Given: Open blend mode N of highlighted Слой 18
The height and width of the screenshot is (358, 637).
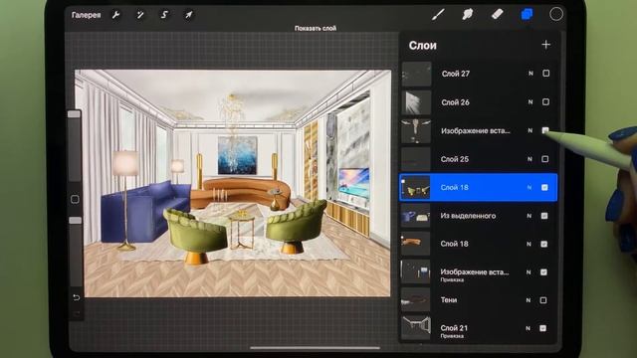Looking at the screenshot, I should click(x=529, y=188).
